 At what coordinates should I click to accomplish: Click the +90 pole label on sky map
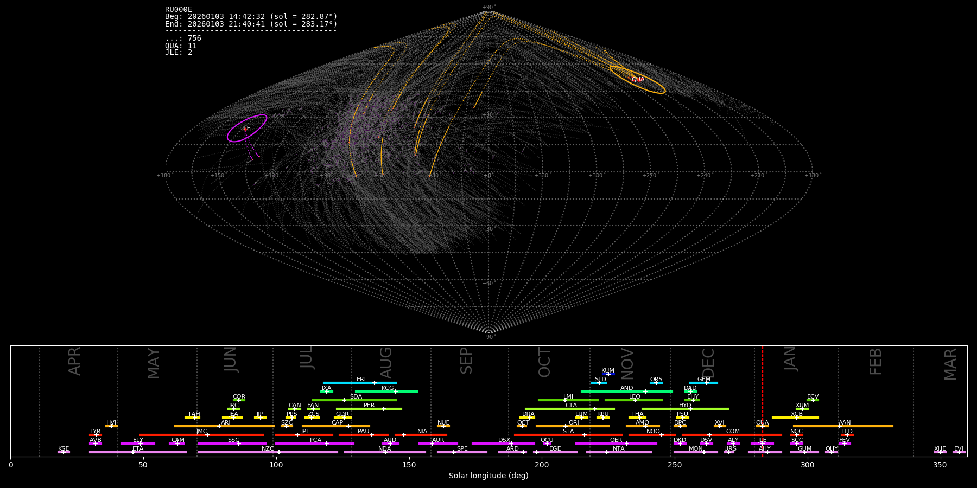click(488, 7)
